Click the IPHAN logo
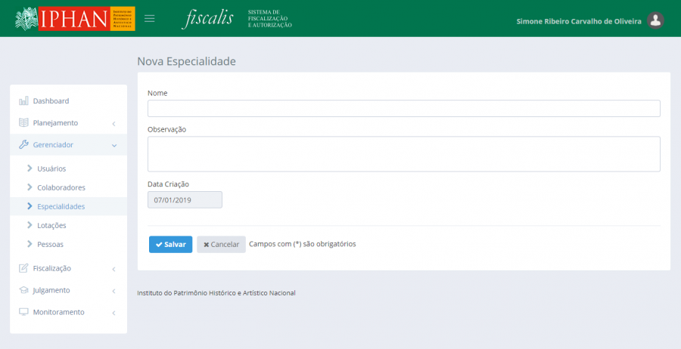This screenshot has height=349, width=681. [75, 18]
